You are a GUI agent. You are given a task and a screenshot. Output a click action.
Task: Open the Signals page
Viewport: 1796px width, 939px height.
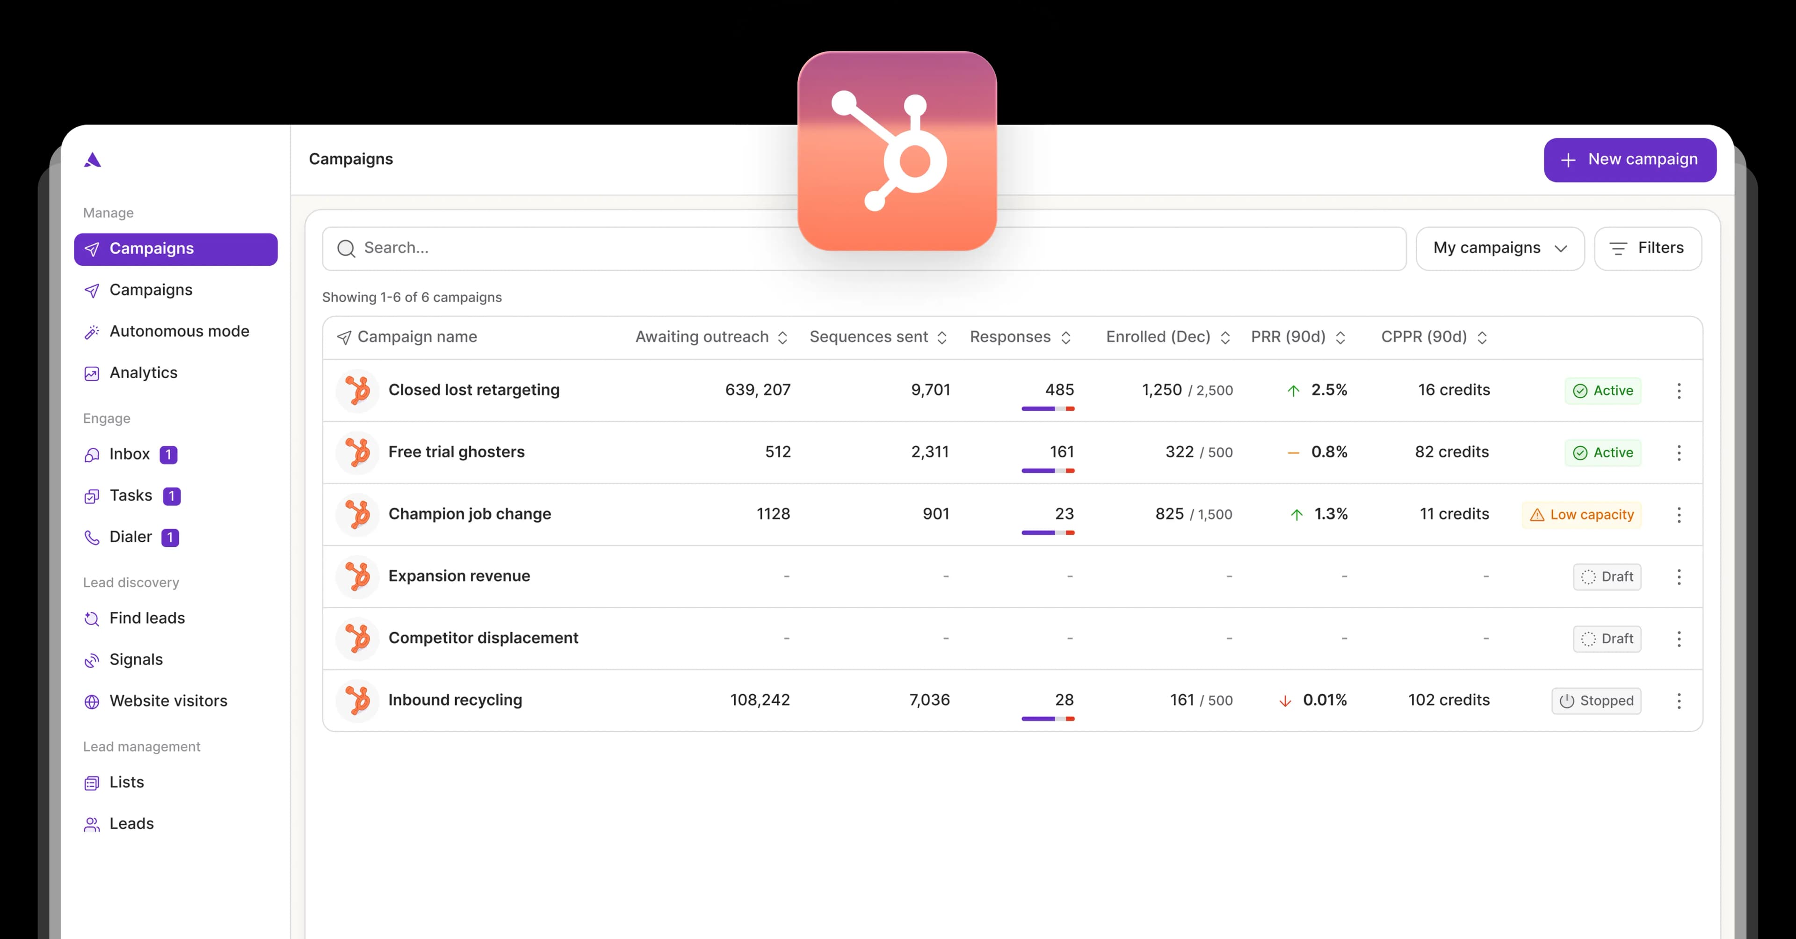pos(136,659)
